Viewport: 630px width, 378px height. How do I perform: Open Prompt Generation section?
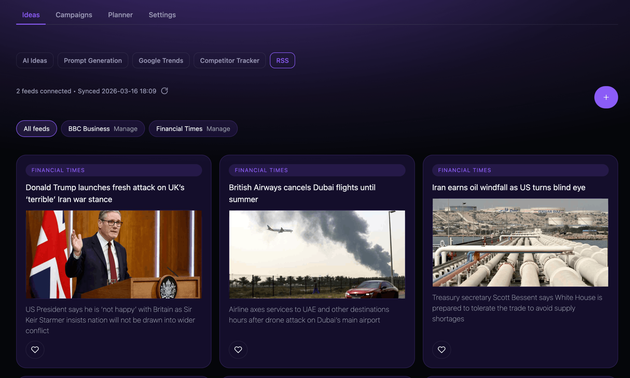pos(93,60)
